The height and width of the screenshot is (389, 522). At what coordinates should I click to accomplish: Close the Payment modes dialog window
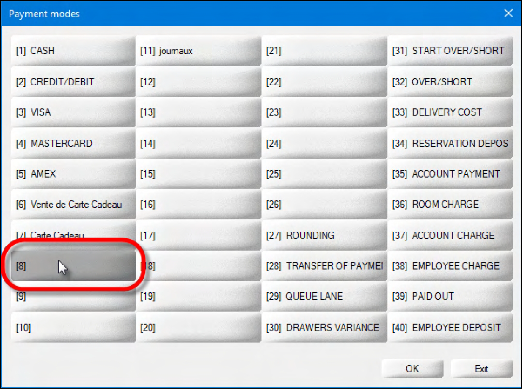pos(508,14)
